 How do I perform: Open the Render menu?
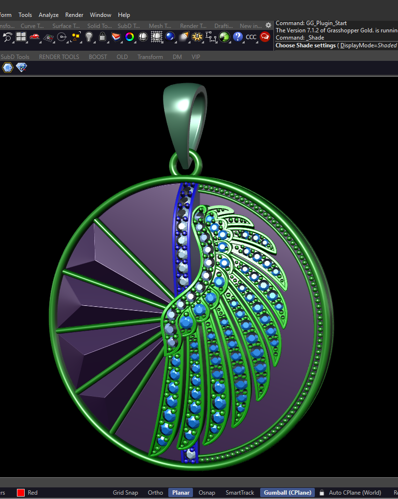[x=74, y=14]
